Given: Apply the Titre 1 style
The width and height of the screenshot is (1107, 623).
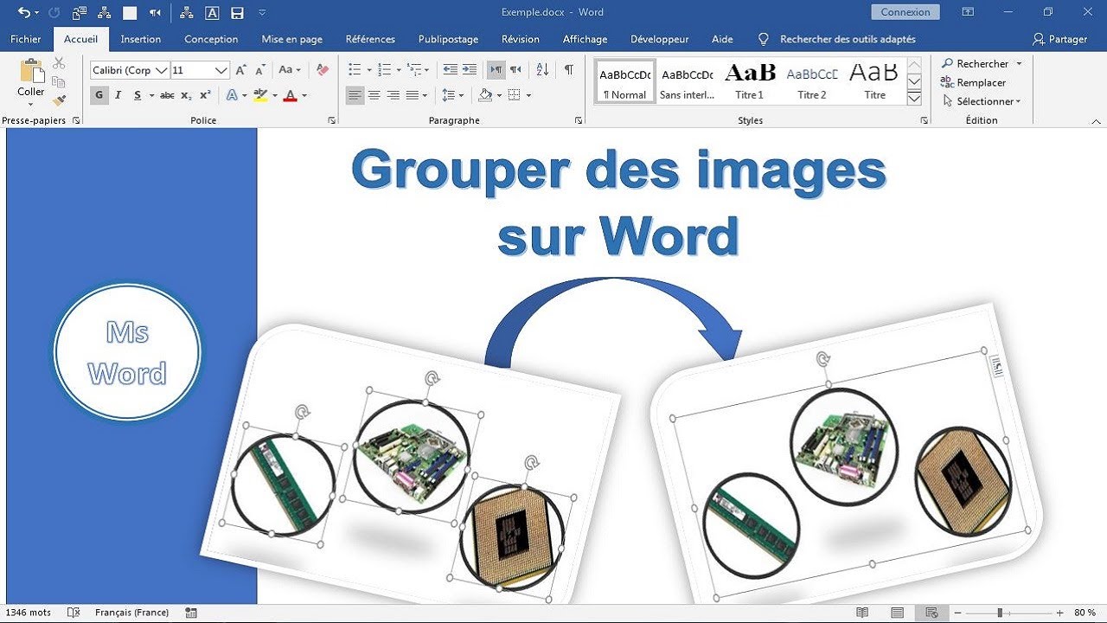Looking at the screenshot, I should [x=750, y=82].
